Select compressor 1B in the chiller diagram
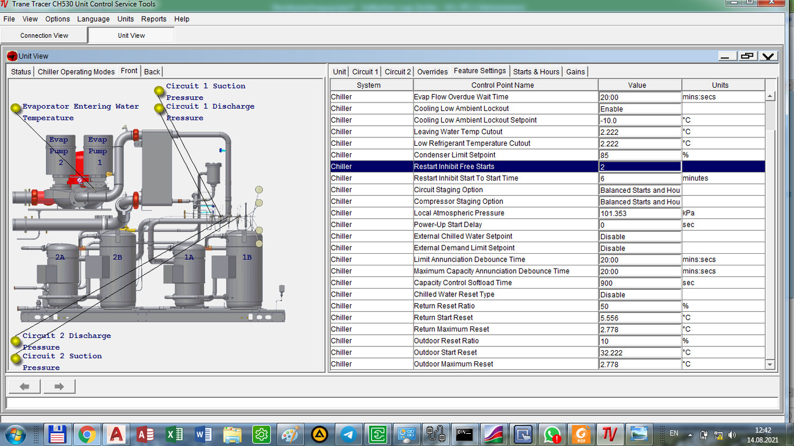794x446 pixels. (246, 268)
